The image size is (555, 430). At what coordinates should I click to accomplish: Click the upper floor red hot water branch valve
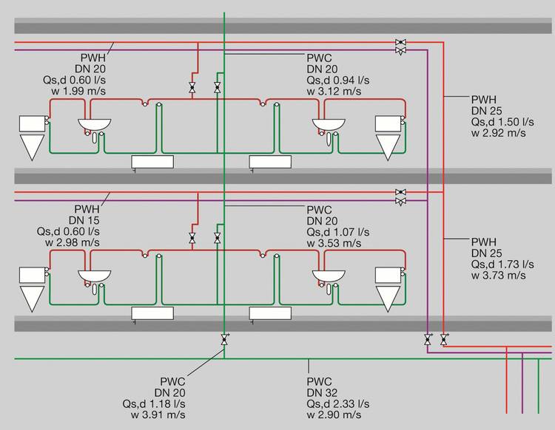[x=192, y=88]
